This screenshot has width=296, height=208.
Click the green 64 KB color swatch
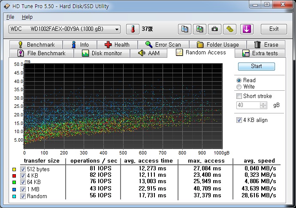tap(14, 182)
